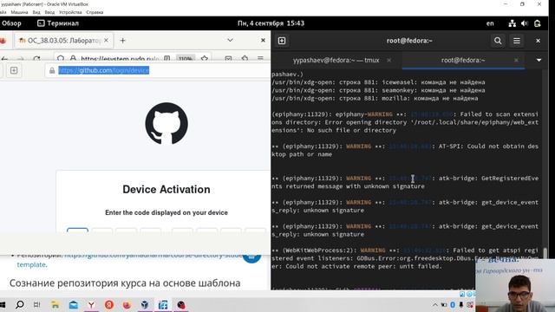
Task: Open the Устройства menu in VirtualBox
Action: click(70, 12)
